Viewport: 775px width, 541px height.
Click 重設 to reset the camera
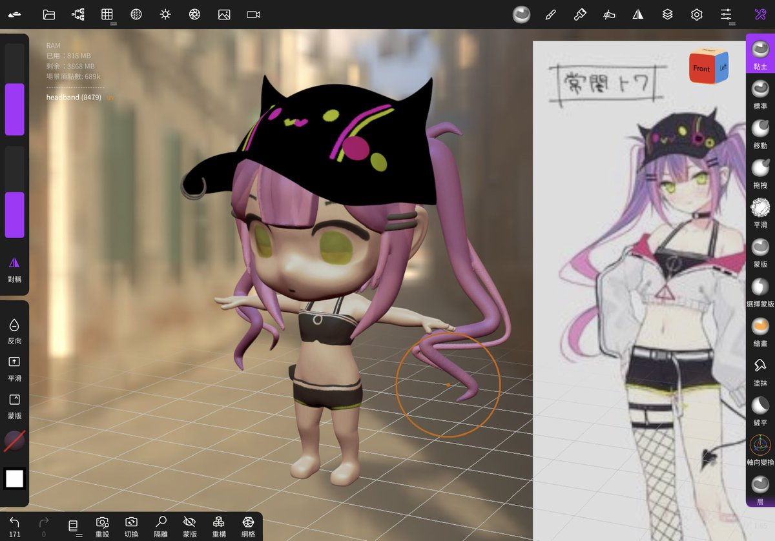pos(102,526)
